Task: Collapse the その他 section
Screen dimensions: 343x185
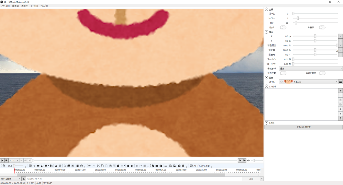Action: (x=266, y=123)
